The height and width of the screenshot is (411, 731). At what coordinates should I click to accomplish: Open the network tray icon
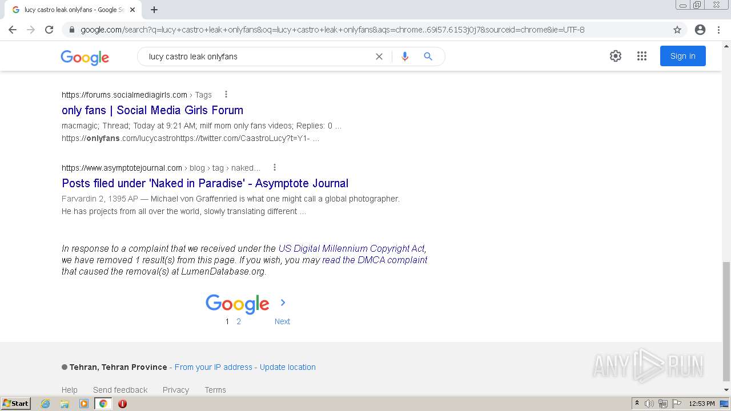pyautogui.click(x=663, y=404)
